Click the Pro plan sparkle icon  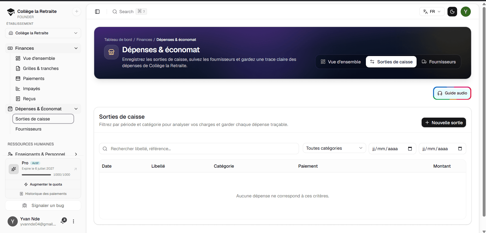14,169
